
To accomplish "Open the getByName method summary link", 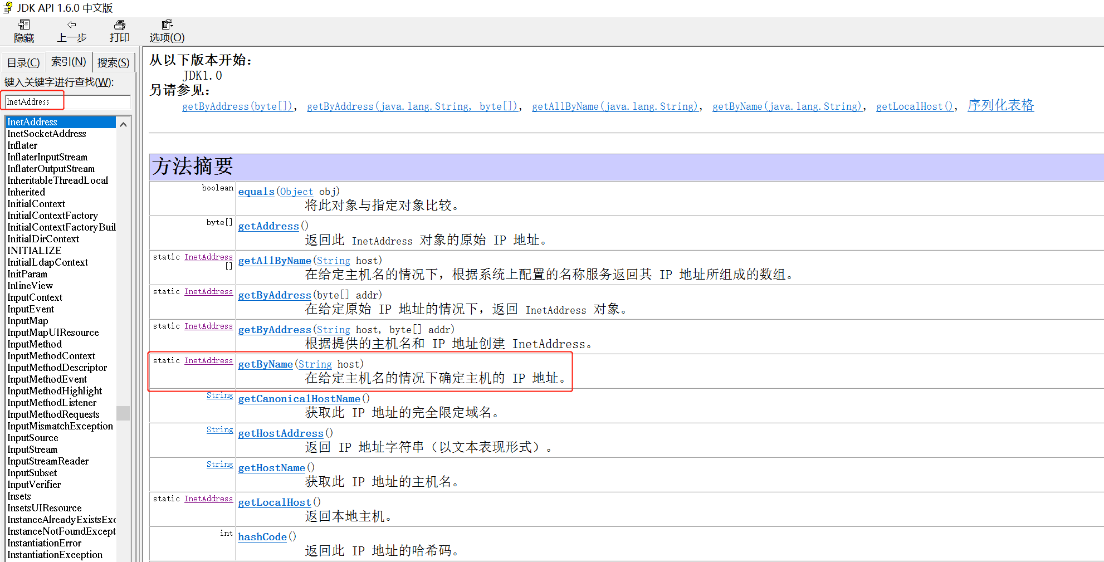I will click(x=266, y=364).
